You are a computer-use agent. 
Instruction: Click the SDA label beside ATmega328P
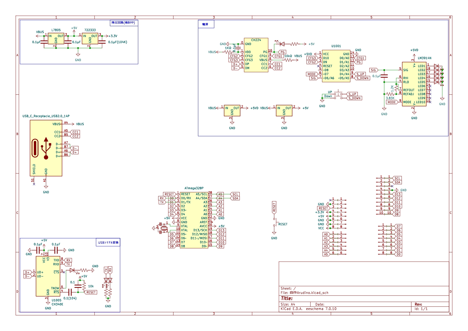(235, 198)
